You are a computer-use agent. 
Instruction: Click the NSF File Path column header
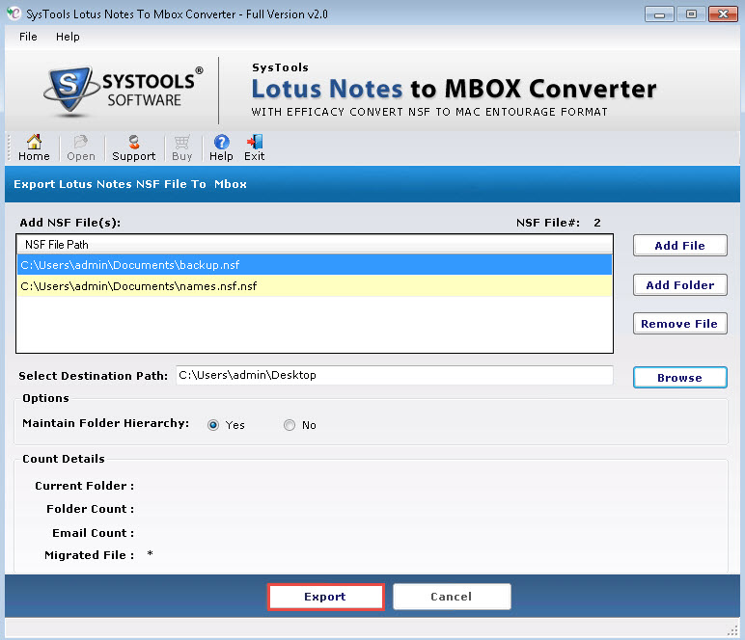[315, 244]
